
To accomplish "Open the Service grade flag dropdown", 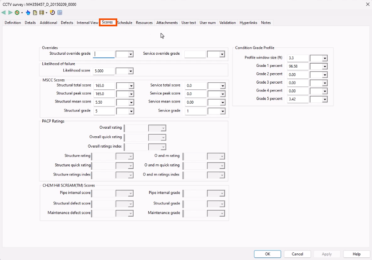I will 222,111.
